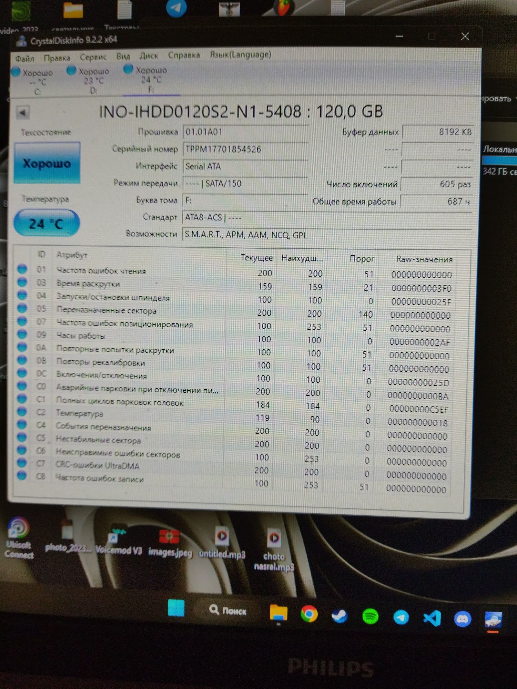Open Google Chrome from the taskbar
The image size is (517, 689).
coord(309,614)
